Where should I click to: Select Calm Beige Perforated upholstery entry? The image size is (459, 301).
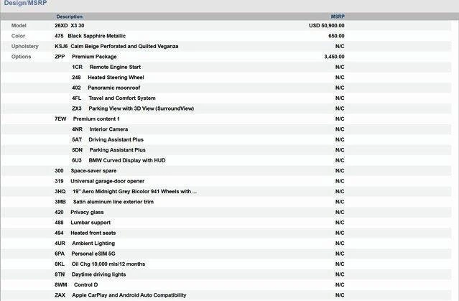tap(116, 46)
